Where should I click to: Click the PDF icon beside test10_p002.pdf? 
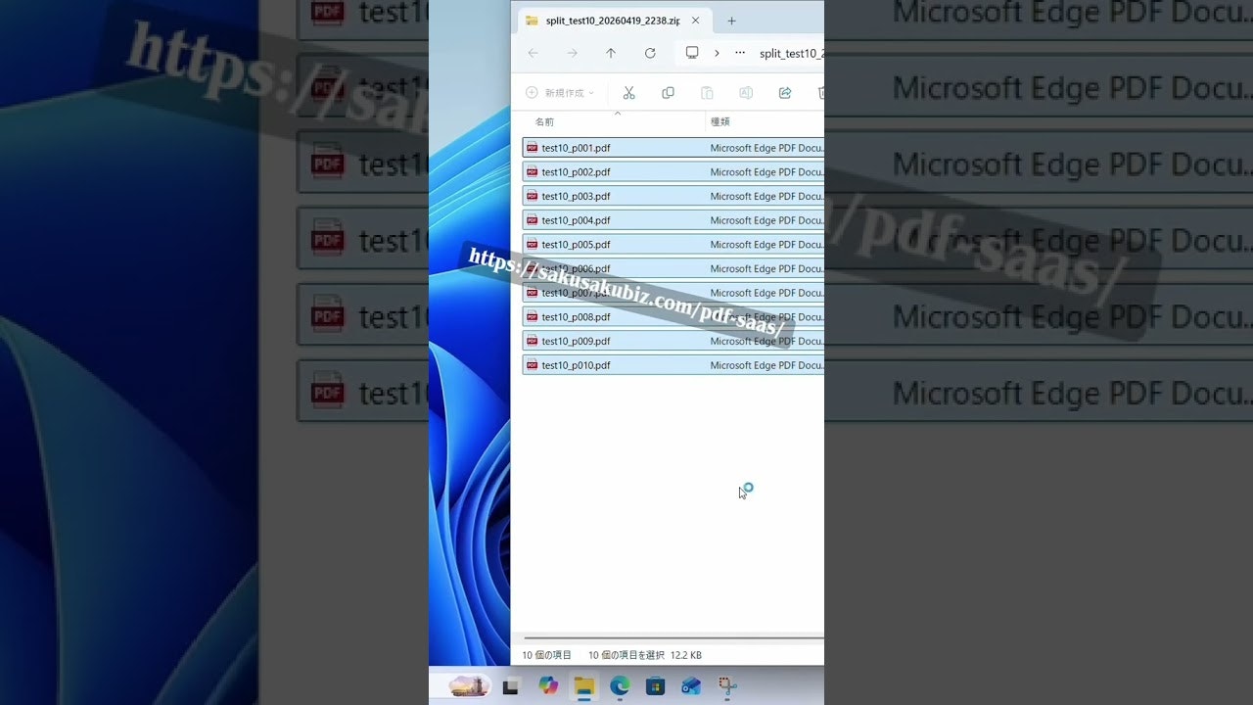(533, 172)
